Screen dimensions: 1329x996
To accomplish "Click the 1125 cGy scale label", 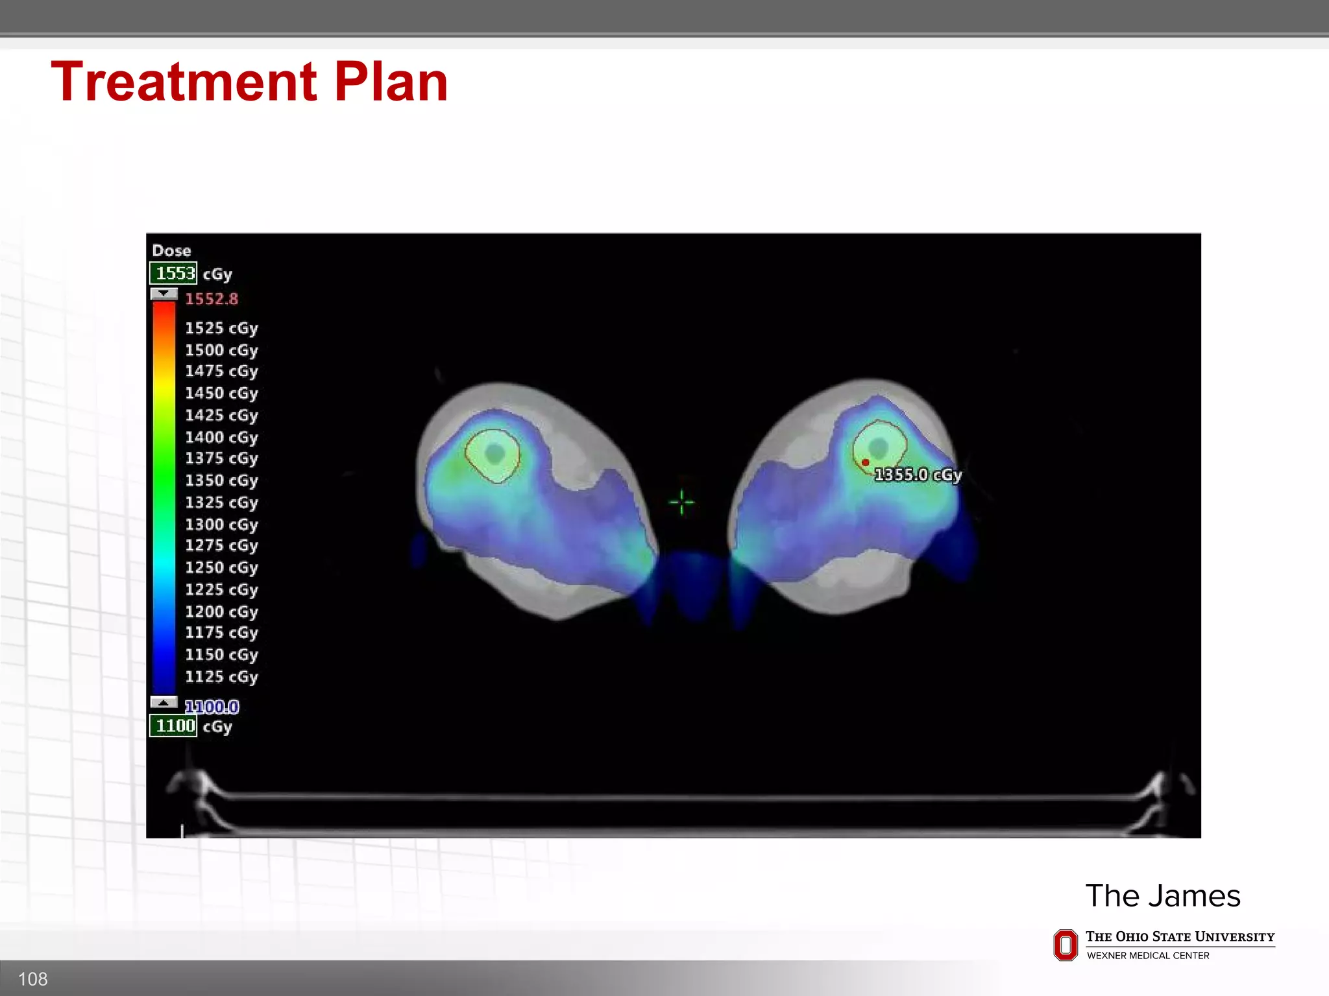I will pos(221,676).
